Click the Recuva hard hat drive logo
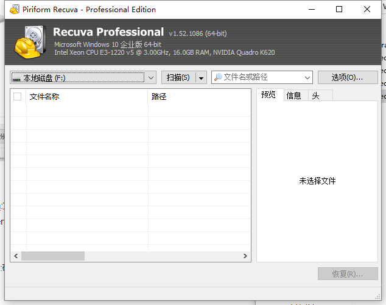Image resolution: width=386 pixels, height=305 pixels. 30,42
